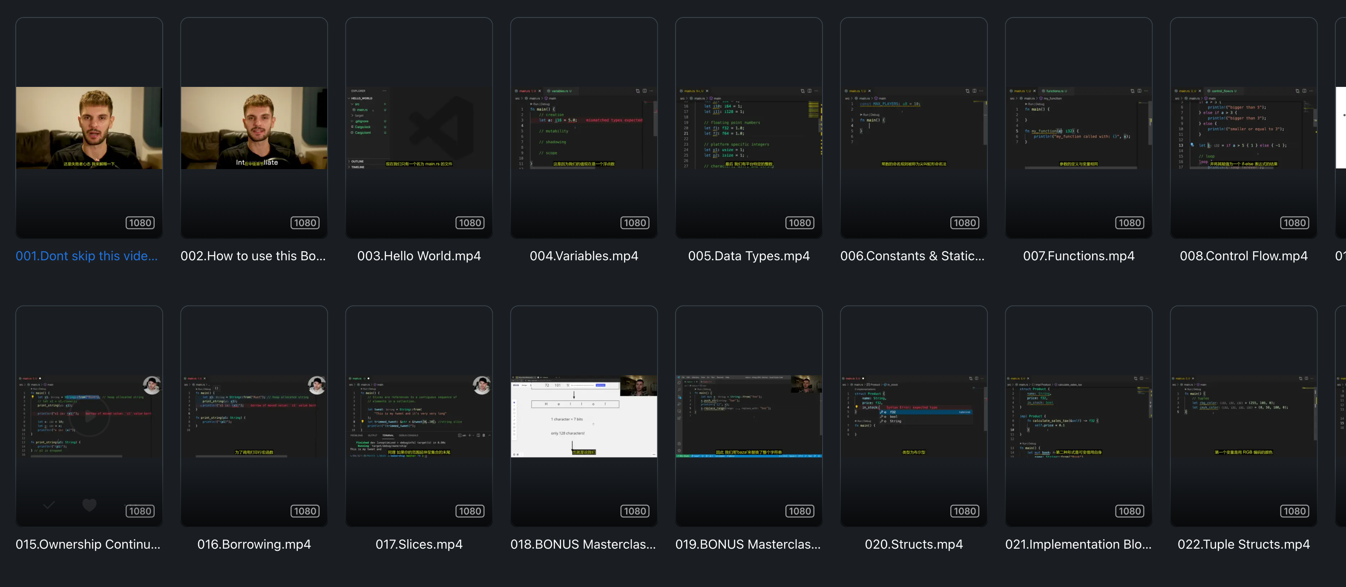
Task: Open the 007.Functions.mp4 video thumbnail
Action: 1079,127
